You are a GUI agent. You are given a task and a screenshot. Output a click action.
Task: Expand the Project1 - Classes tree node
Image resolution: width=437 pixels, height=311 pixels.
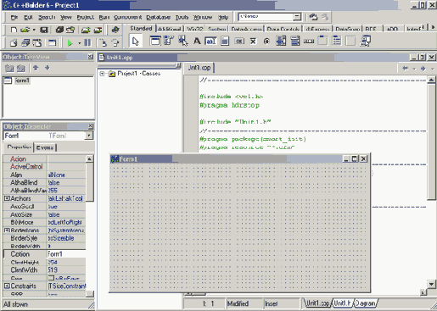102,74
